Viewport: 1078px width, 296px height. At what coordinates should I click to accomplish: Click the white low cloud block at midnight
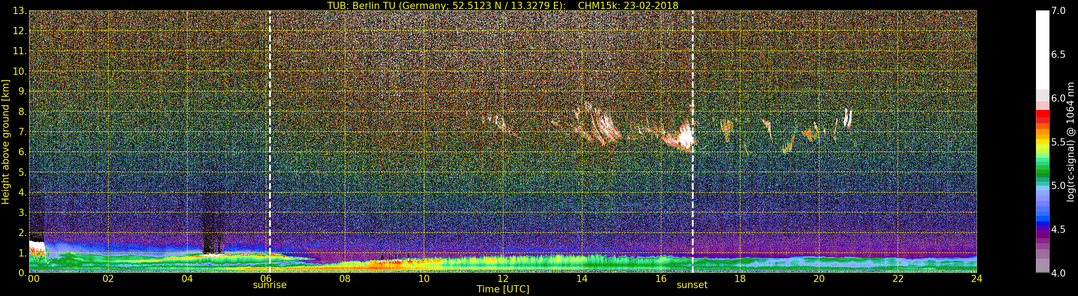37,247
